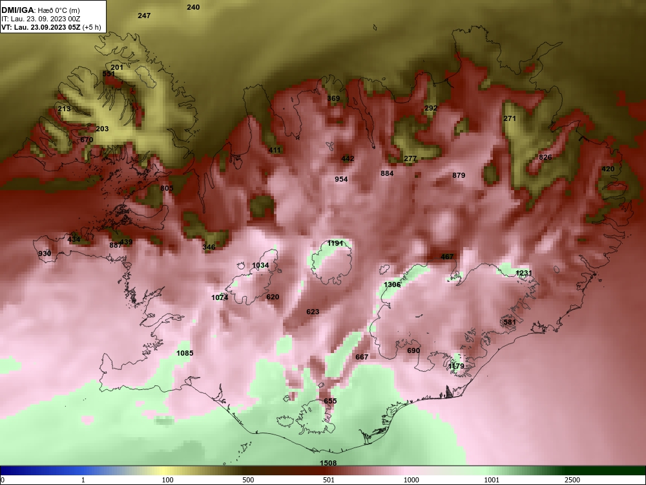This screenshot has width=646, height=485.
Task: Click the 667 height label
Action: pyautogui.click(x=362, y=357)
